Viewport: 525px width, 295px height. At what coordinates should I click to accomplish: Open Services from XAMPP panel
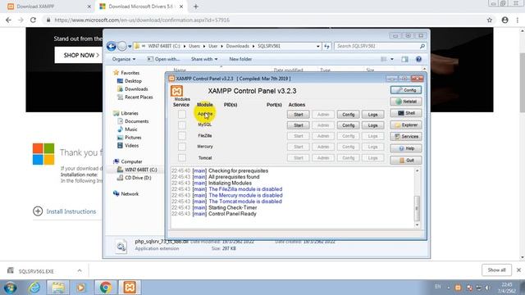point(406,137)
